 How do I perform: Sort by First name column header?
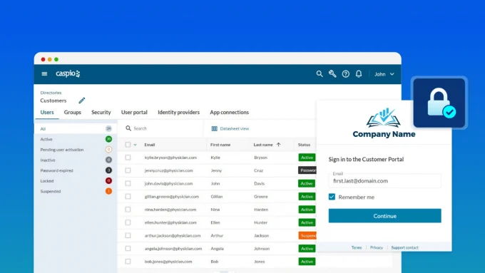[220, 145]
